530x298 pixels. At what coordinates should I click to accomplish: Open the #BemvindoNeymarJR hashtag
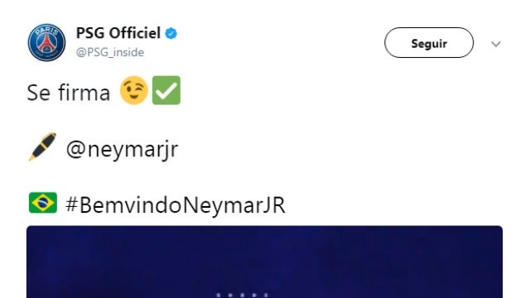[176, 204]
